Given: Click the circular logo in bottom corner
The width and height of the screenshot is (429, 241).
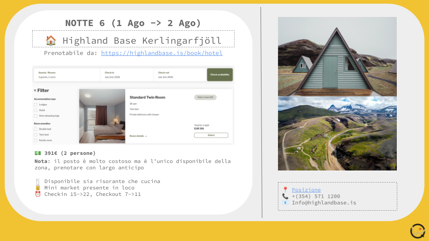Looking at the screenshot, I should tap(417, 231).
